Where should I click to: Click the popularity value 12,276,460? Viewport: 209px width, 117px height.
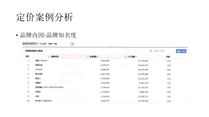coord(143,70)
